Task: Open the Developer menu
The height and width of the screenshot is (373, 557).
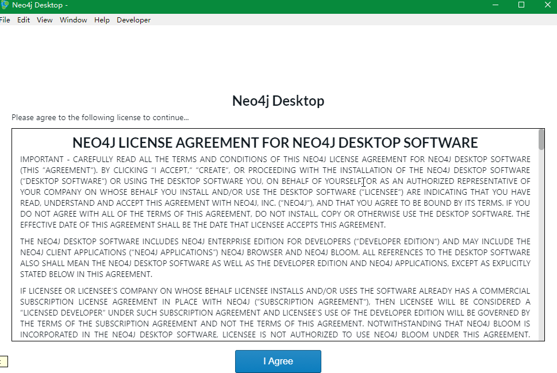Action: click(133, 20)
